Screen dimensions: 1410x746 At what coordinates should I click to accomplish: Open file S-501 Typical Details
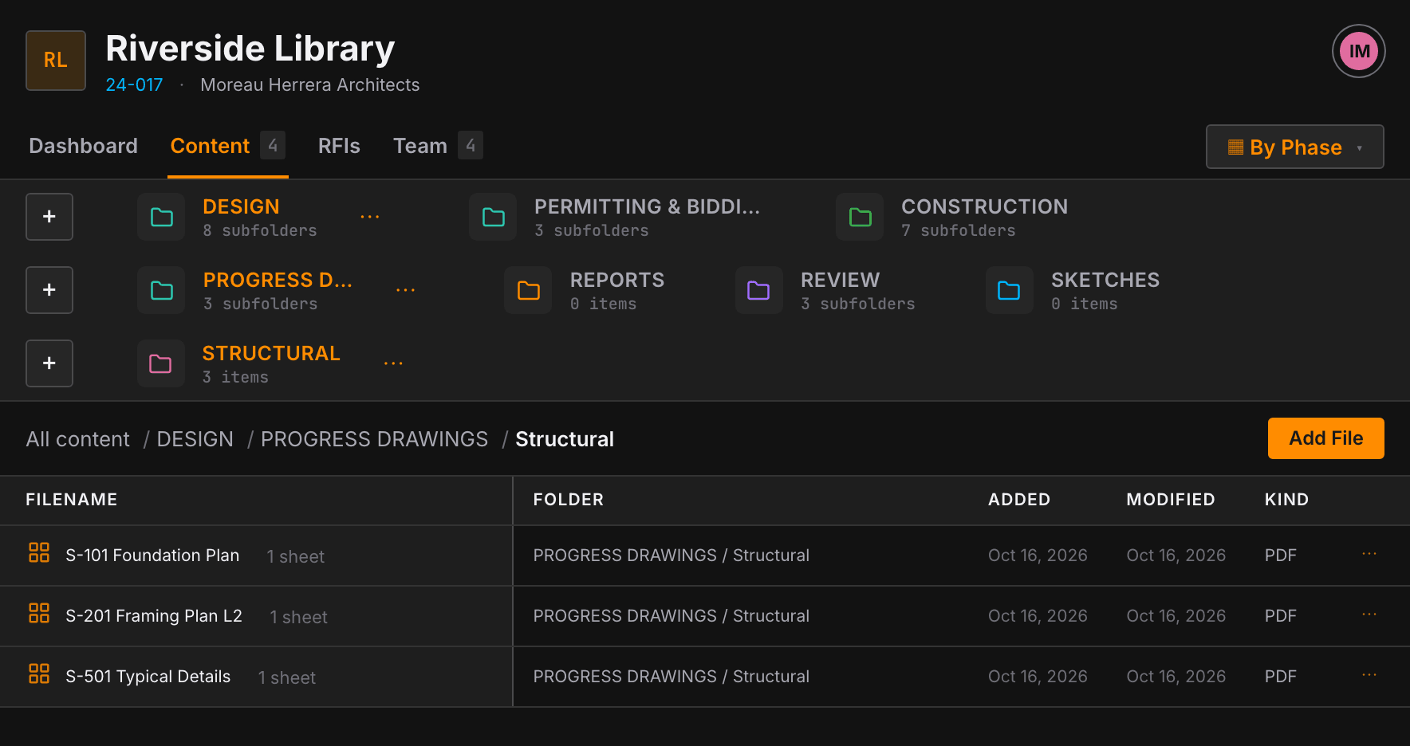coord(148,677)
